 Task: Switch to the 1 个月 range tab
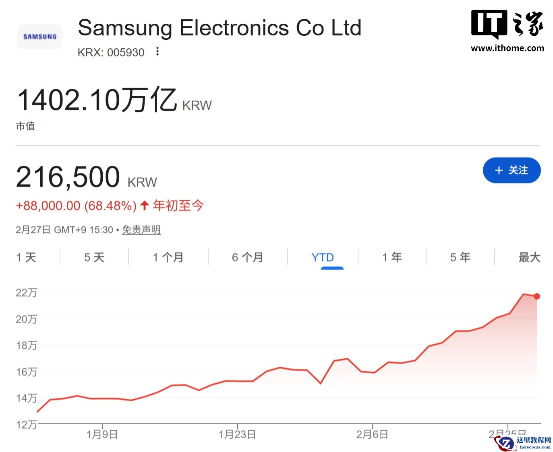click(168, 257)
